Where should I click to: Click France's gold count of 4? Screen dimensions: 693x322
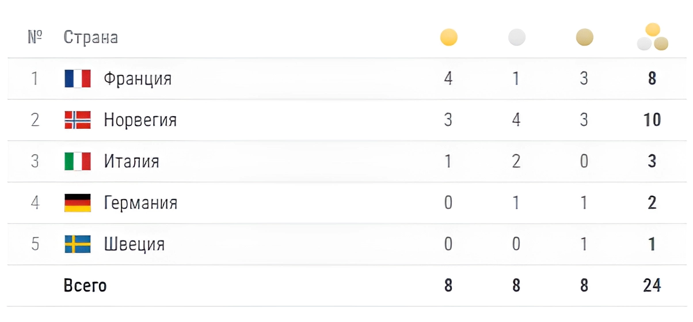coord(448,79)
